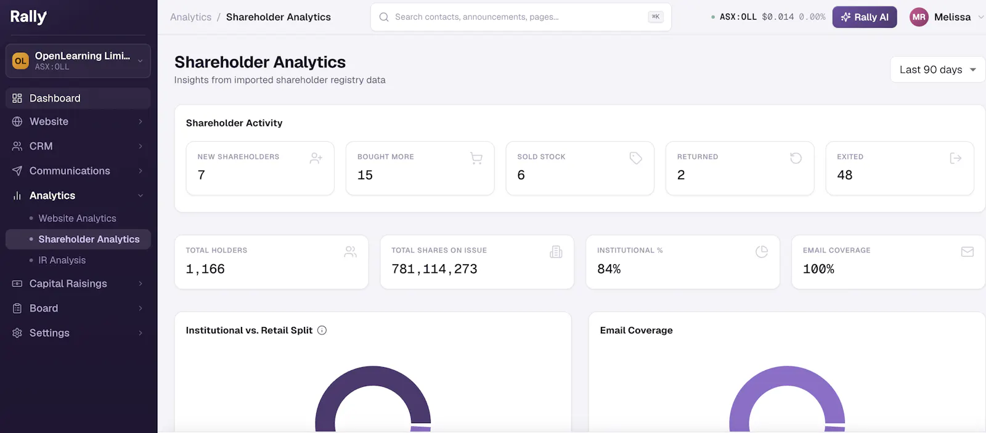Click the Settings gear icon
Image resolution: width=986 pixels, height=433 pixels.
pyautogui.click(x=17, y=333)
